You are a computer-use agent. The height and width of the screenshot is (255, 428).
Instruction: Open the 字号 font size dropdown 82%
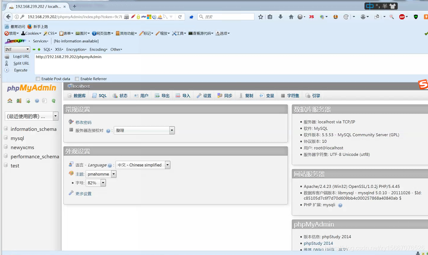[x=96, y=183]
